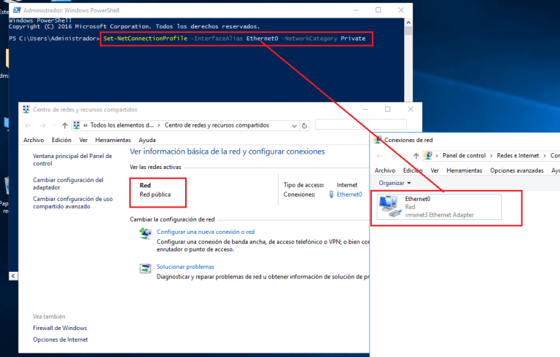Open the Organizar dropdown
Image resolution: width=560 pixels, height=357 pixels.
pos(394,183)
